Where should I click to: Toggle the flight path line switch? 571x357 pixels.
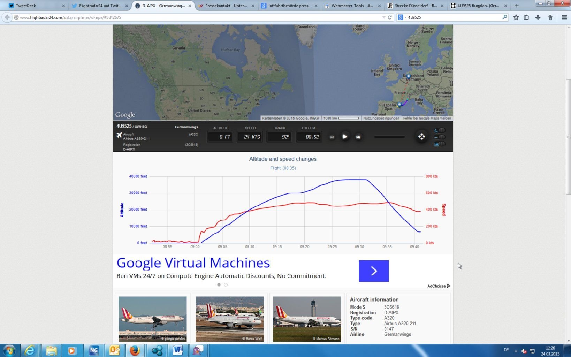(x=440, y=137)
